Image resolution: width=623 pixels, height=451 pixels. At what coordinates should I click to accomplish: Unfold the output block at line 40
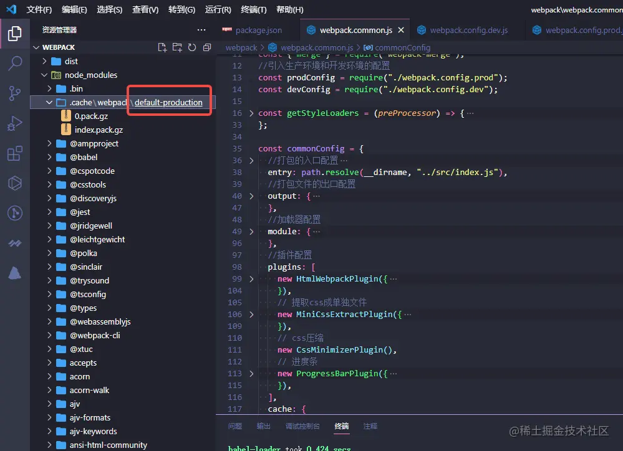point(251,196)
